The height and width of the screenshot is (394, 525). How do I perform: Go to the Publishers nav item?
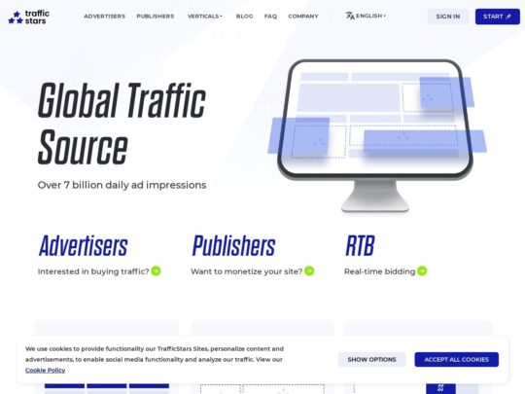coord(156,17)
